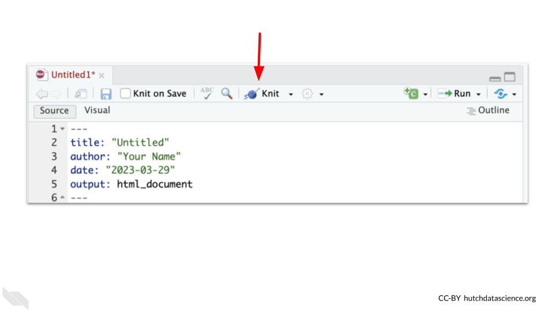555x312 pixels.
Task: Click the Knit text label
Action: [271, 94]
